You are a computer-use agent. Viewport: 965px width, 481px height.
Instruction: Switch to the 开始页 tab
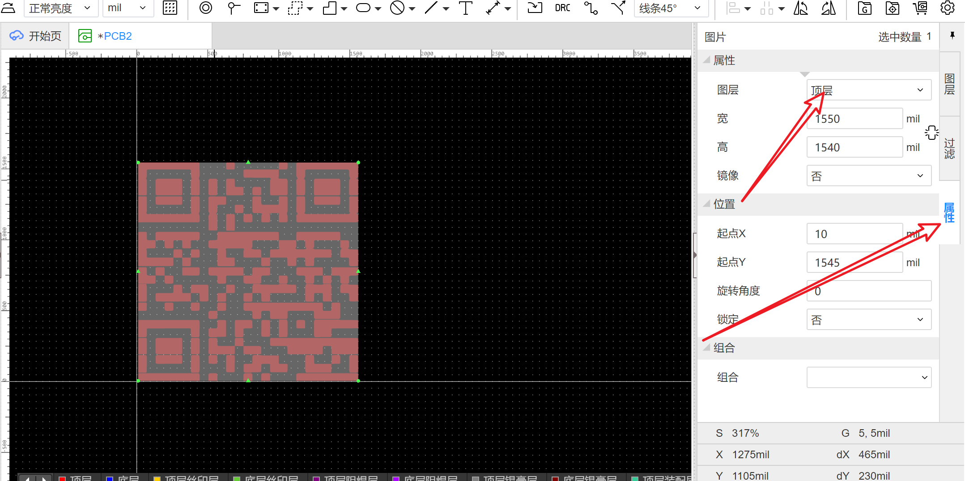(35, 36)
